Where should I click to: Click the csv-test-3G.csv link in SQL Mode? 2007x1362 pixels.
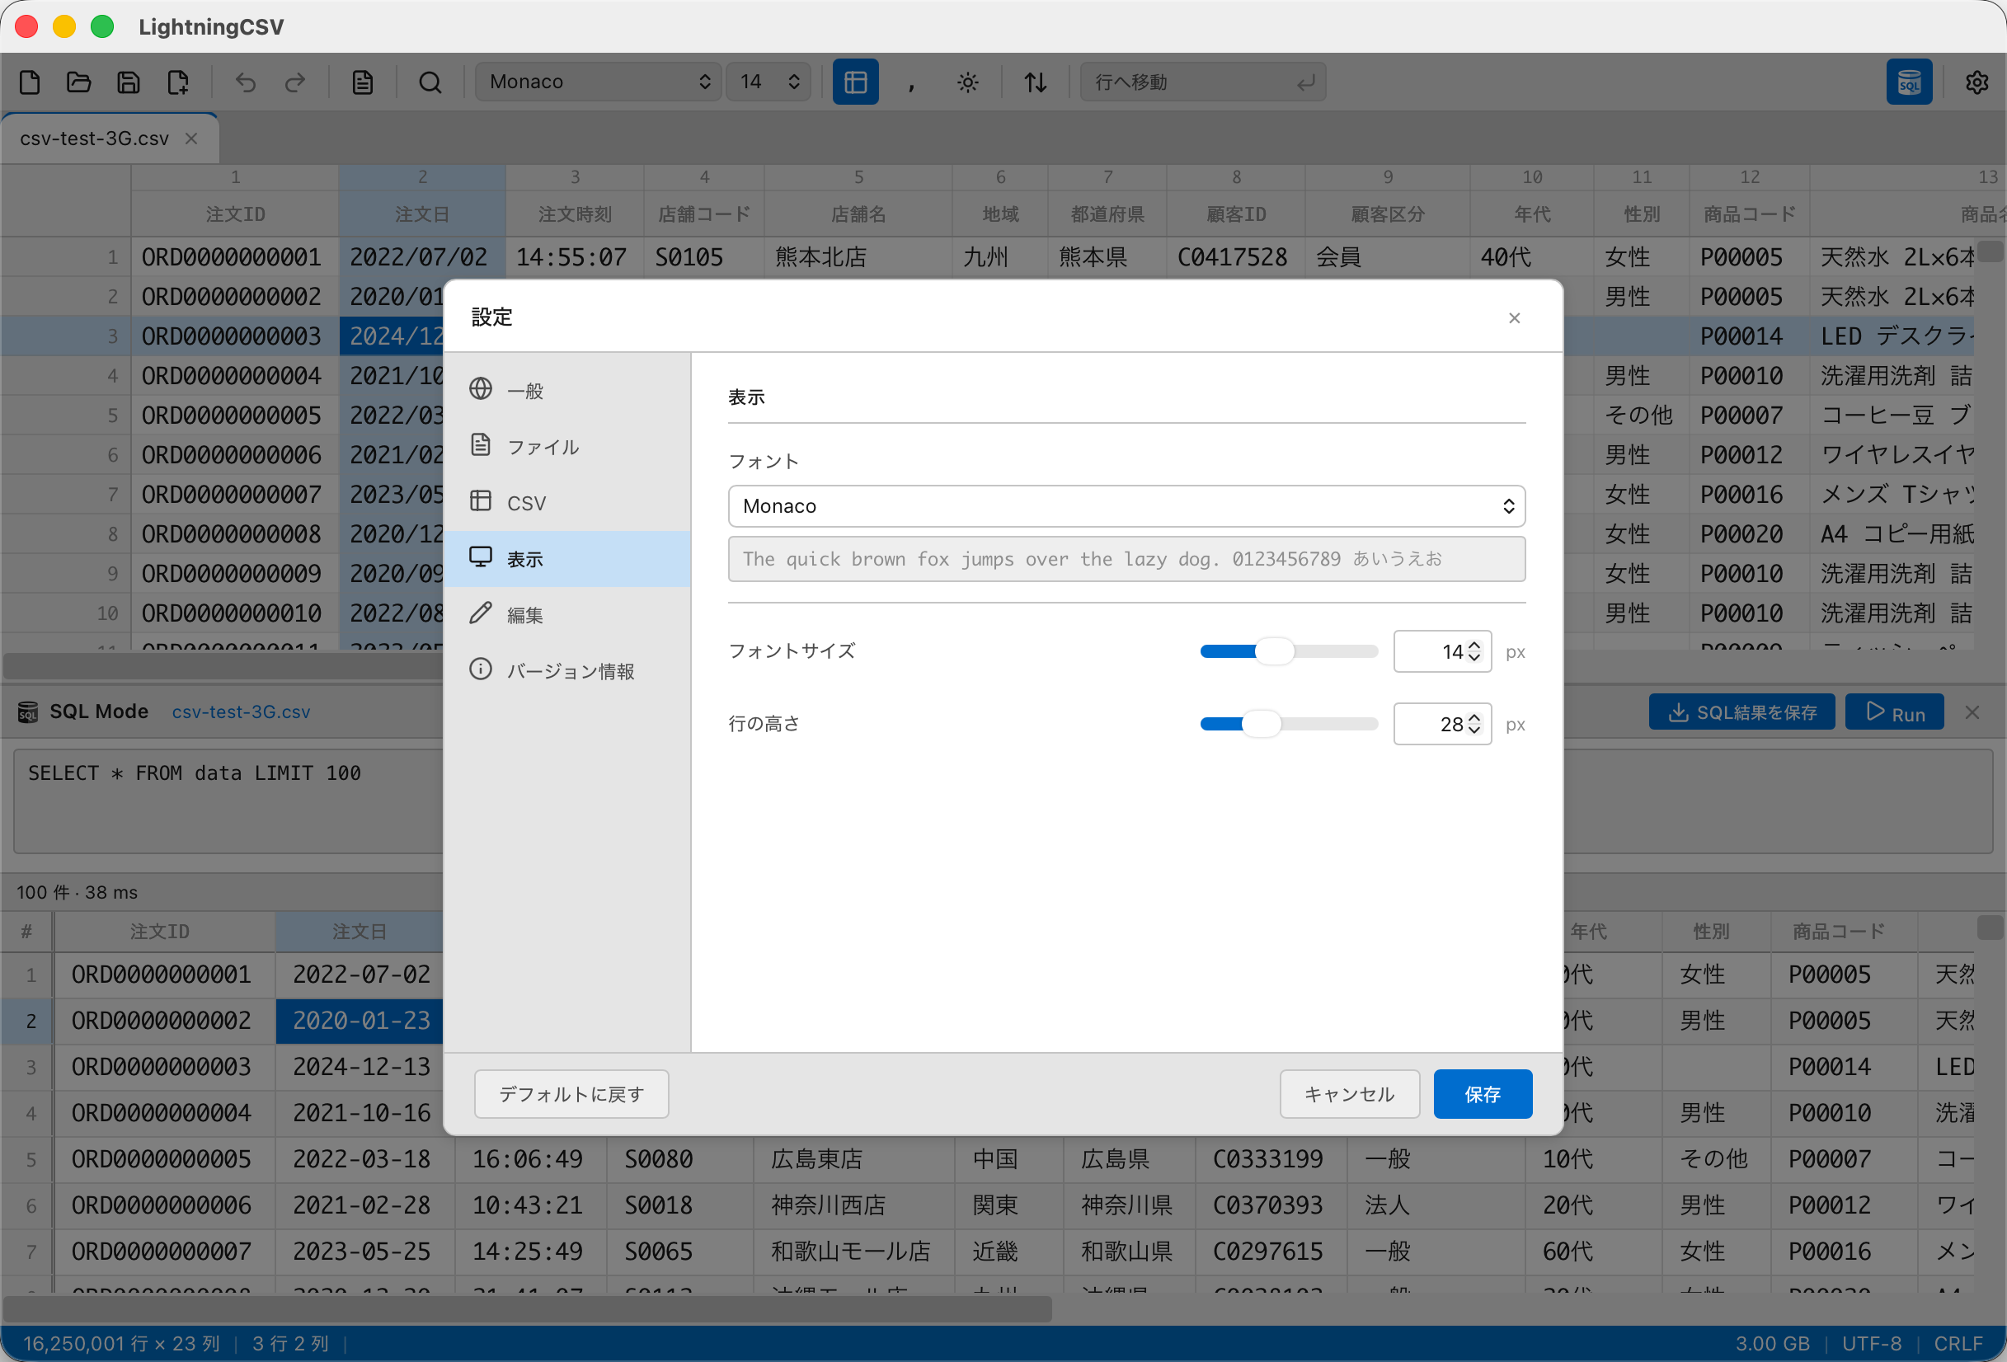click(241, 712)
